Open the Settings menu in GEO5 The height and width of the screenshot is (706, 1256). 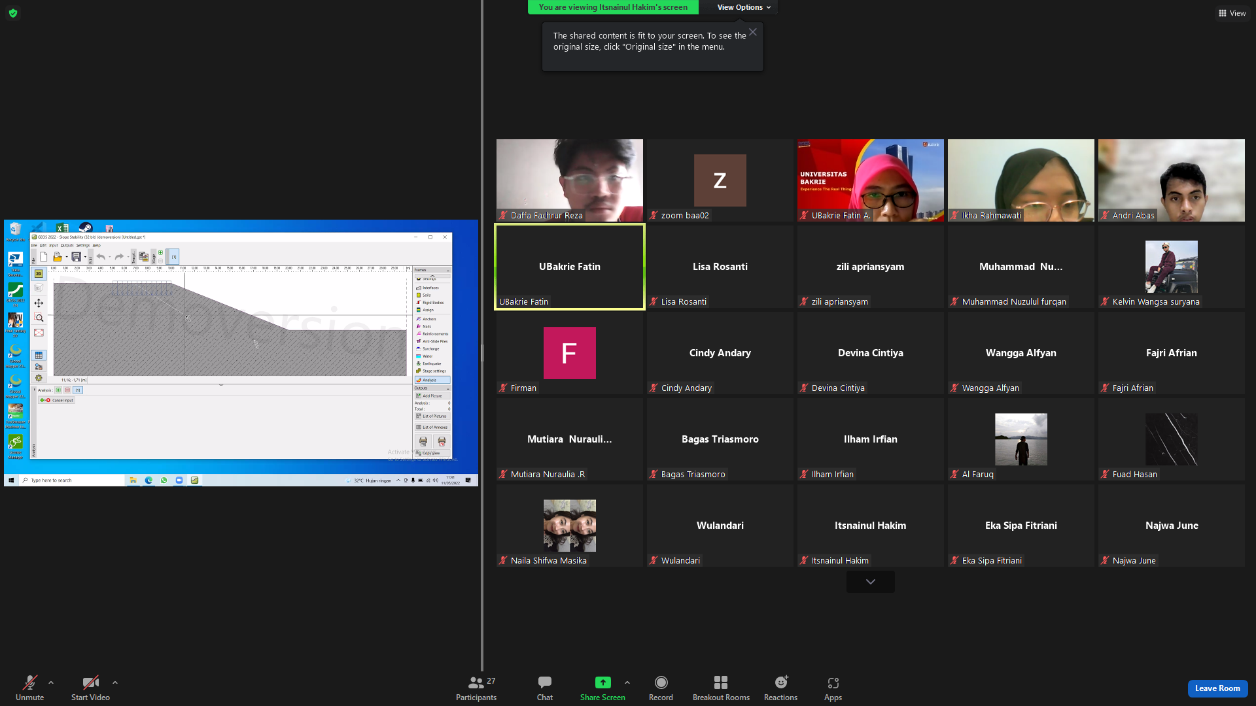click(x=83, y=246)
